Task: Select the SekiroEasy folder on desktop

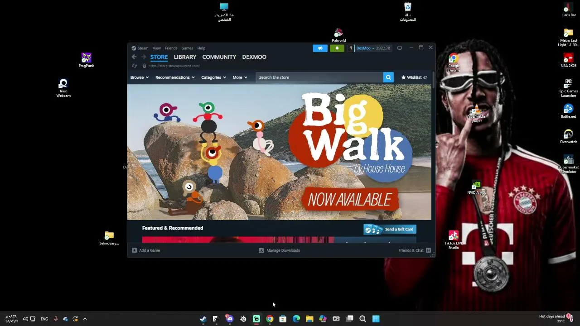Action: click(x=109, y=238)
